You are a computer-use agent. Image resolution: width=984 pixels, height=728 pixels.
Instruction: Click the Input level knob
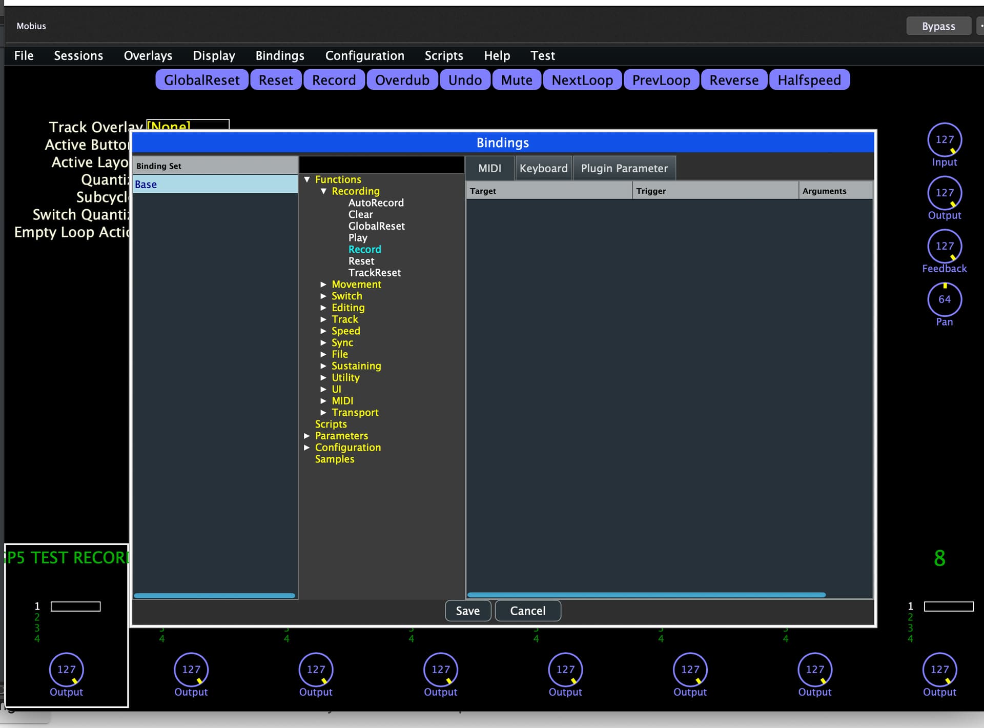(x=944, y=140)
